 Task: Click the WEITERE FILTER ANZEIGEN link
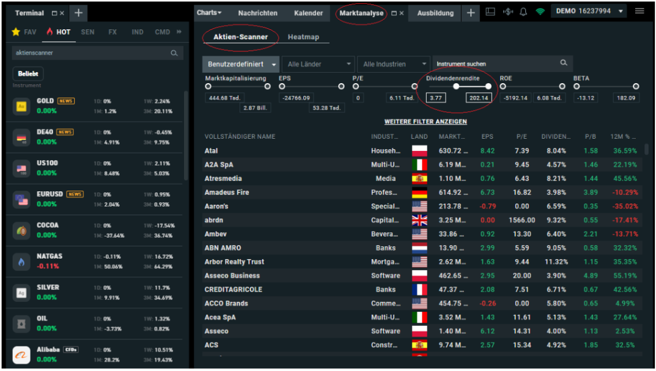[x=425, y=122]
